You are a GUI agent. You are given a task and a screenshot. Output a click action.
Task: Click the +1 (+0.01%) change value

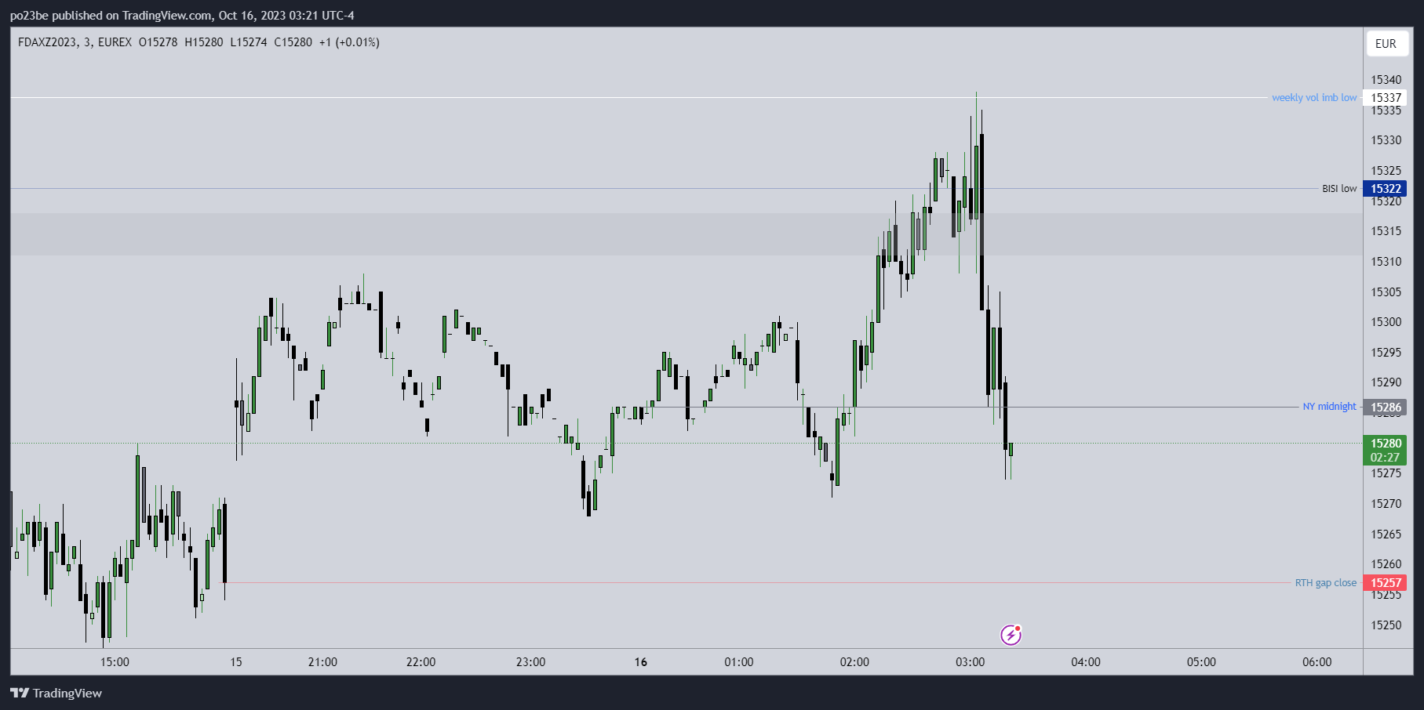pyautogui.click(x=349, y=42)
